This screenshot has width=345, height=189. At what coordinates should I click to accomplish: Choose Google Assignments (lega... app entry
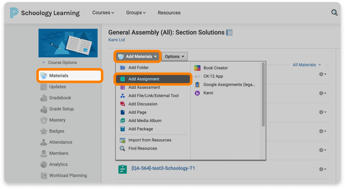point(229,84)
